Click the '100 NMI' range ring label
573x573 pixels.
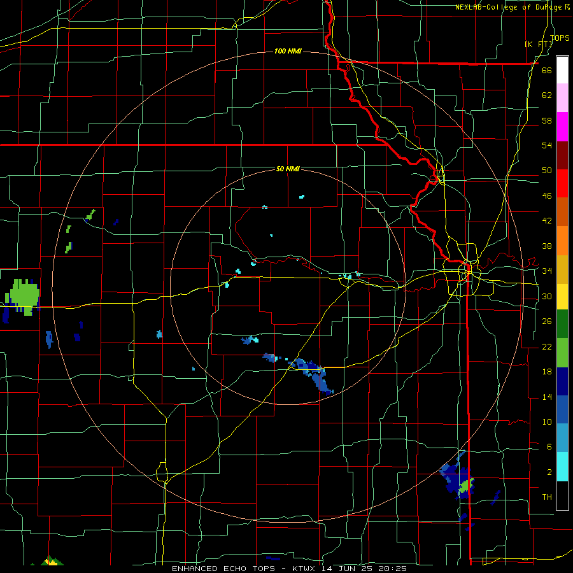288,51
